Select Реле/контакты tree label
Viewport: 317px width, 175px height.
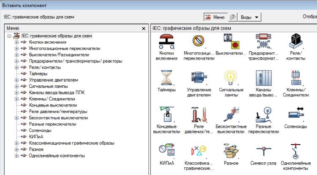click(45, 67)
